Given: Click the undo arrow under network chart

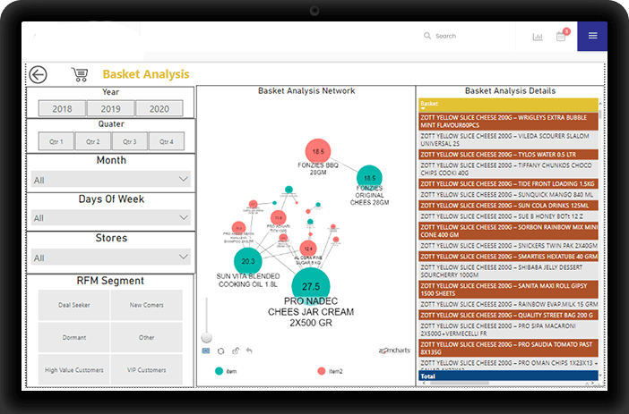Looking at the screenshot, I should click(249, 351).
